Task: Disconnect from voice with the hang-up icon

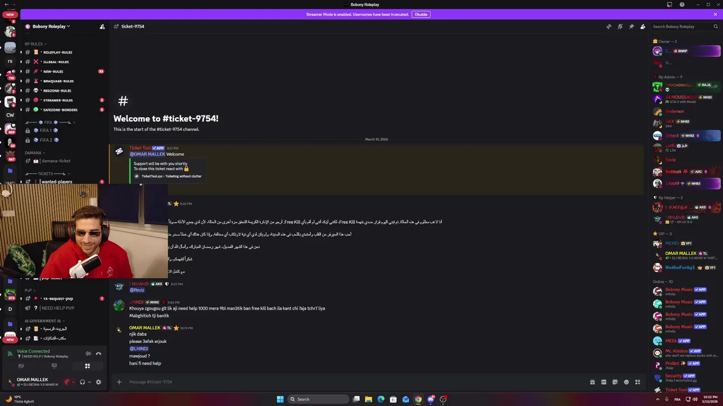Action: 98,354
